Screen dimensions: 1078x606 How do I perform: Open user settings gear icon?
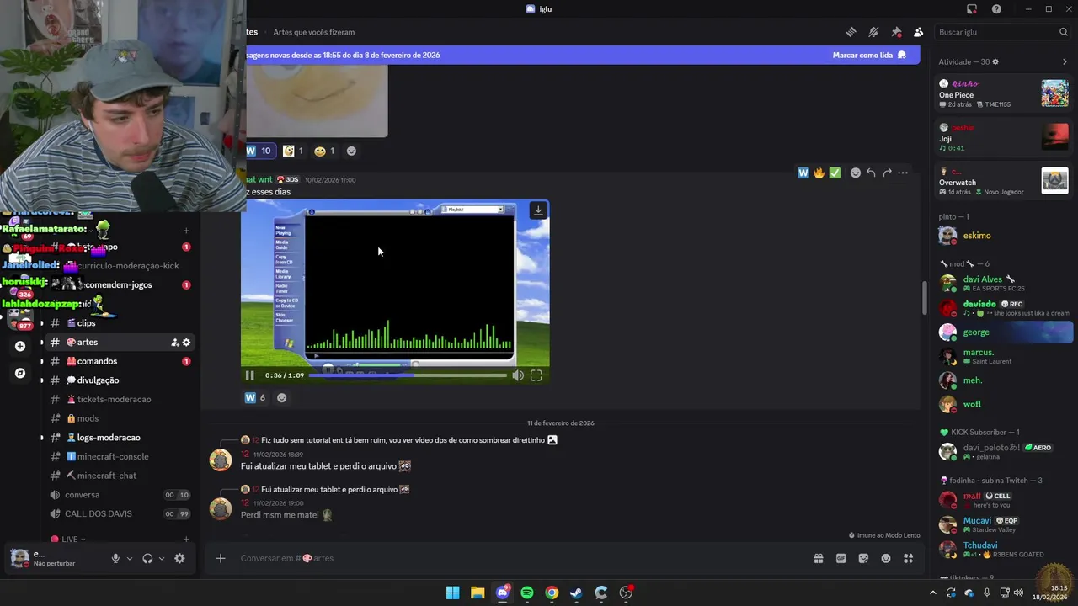(x=179, y=558)
